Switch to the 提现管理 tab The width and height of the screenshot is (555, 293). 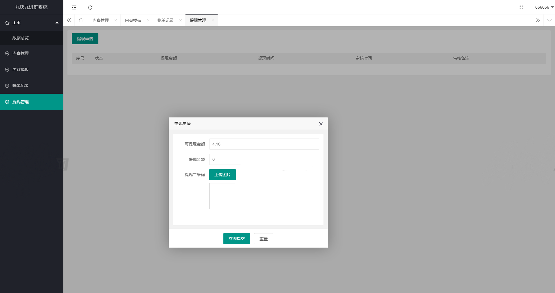tap(198, 20)
